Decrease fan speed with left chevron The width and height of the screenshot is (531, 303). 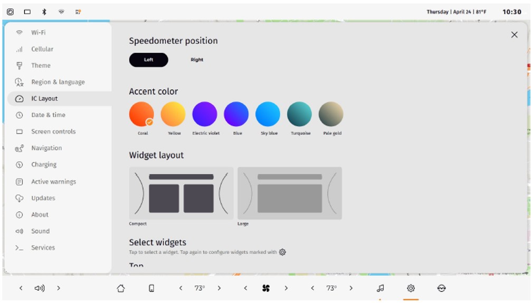245,288
